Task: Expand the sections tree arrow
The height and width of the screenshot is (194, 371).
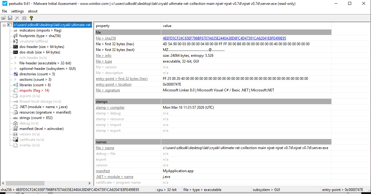Action: click(x=16, y=80)
